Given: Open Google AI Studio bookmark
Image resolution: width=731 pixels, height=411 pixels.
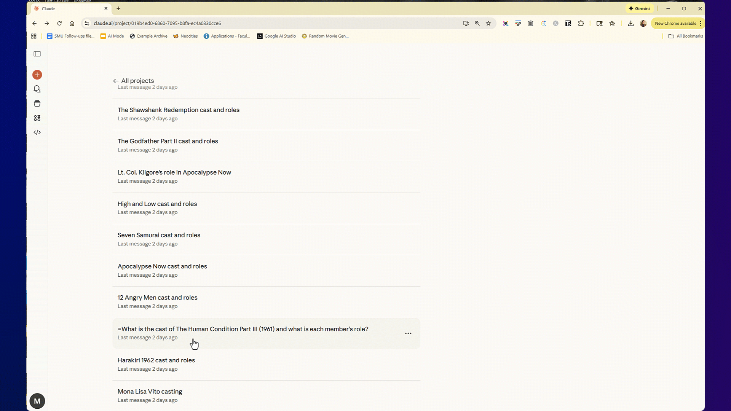Looking at the screenshot, I should tap(276, 36).
